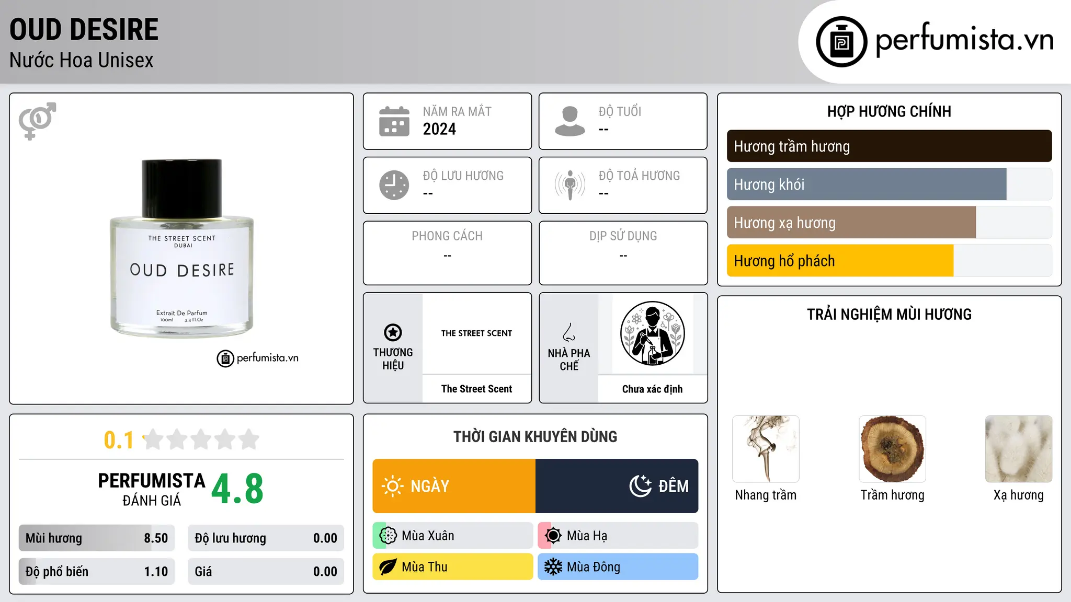Click the Độ phổ biến 1.10 score bar

coord(97,572)
